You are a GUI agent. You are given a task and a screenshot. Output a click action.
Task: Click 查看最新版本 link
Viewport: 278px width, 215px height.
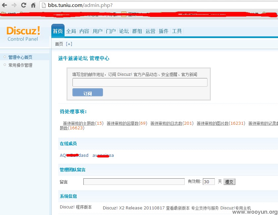pos(178,208)
